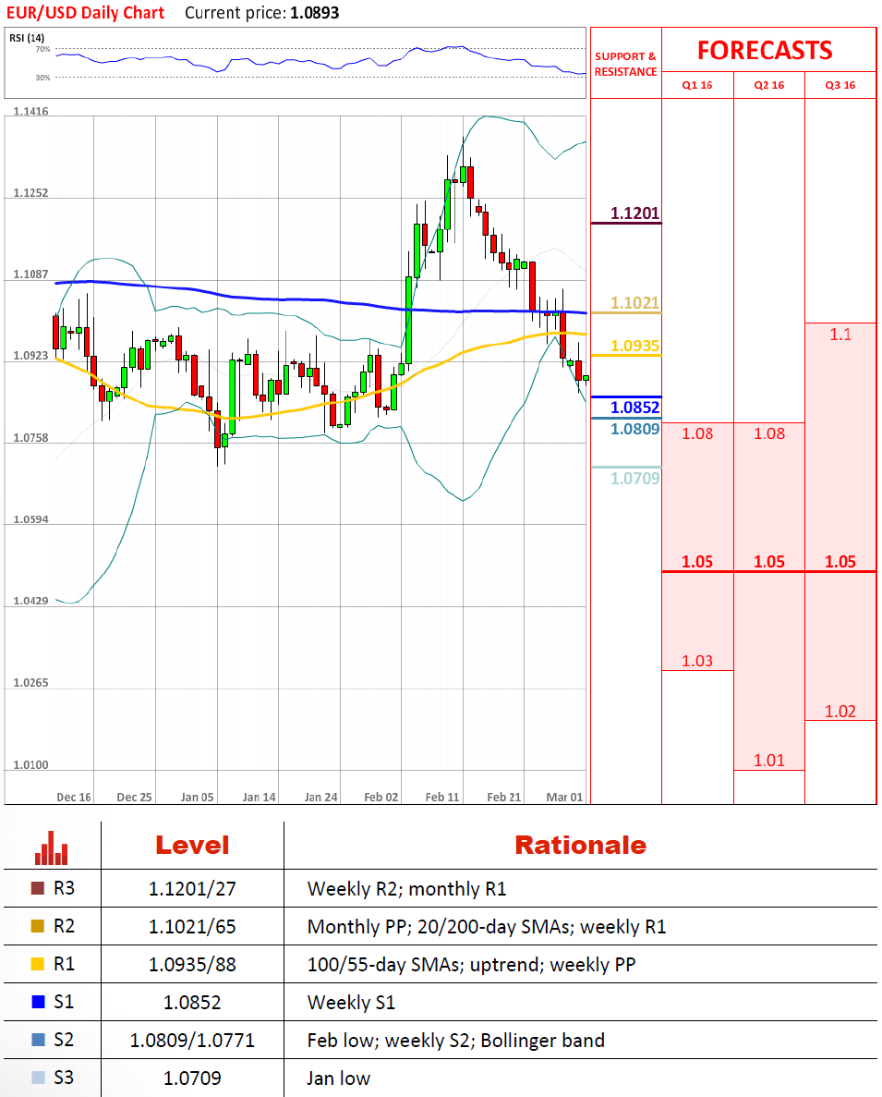
Task: Click the 1.03 forecast in Q1 16
Action: (696, 661)
